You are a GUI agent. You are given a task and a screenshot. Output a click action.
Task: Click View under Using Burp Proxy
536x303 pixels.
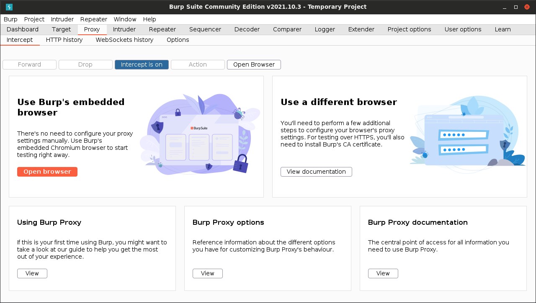click(x=32, y=273)
